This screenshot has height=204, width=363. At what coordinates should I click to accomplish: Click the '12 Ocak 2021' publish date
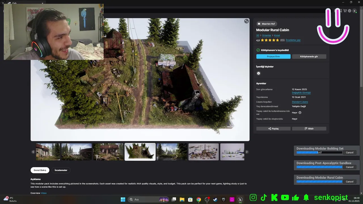pyautogui.click(x=299, y=97)
